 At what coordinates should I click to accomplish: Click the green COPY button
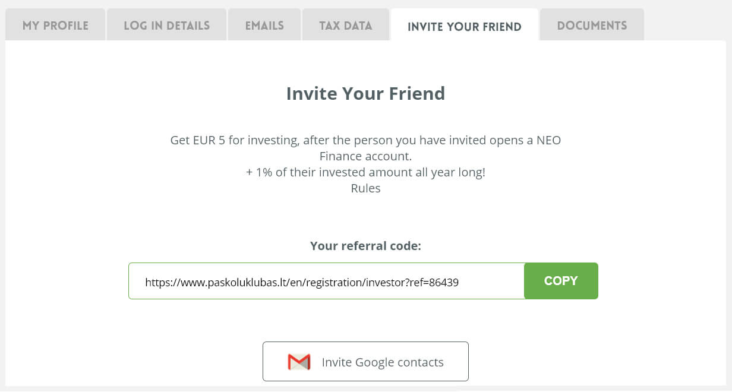point(561,281)
